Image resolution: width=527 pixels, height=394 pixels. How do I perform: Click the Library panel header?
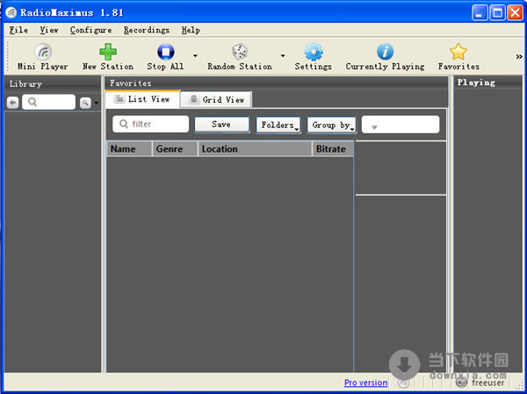[x=53, y=84]
